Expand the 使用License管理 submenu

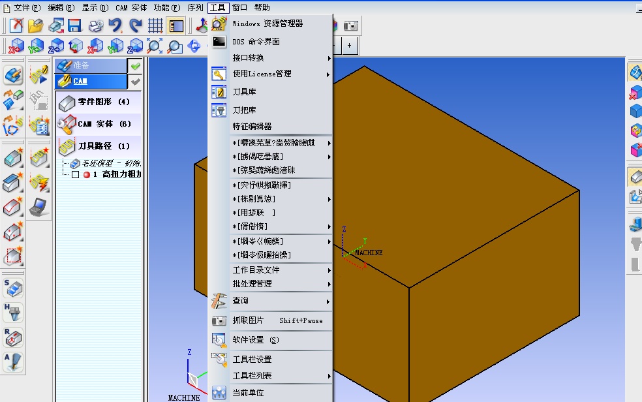click(270, 74)
